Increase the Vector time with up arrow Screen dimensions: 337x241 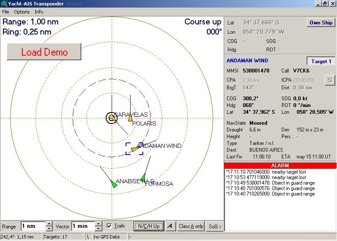pyautogui.click(x=99, y=224)
